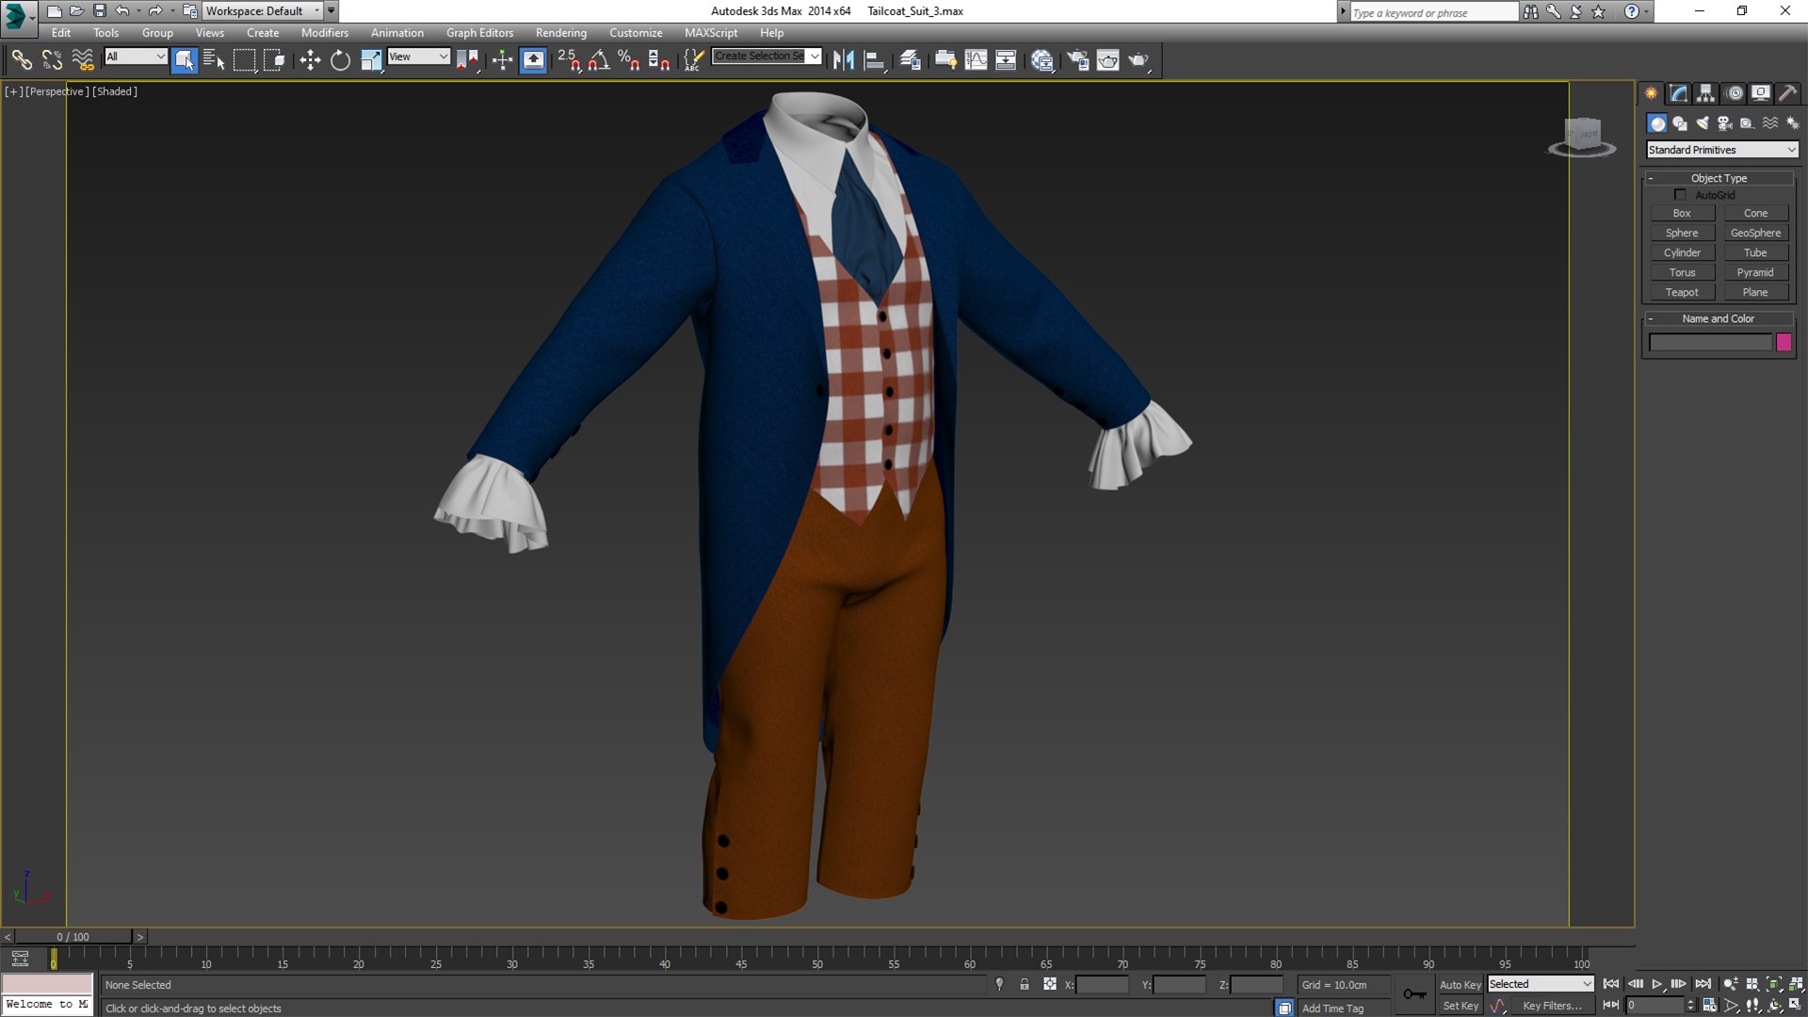Viewport: 1808px width, 1017px height.
Task: Click the object name input field
Action: pos(1710,343)
